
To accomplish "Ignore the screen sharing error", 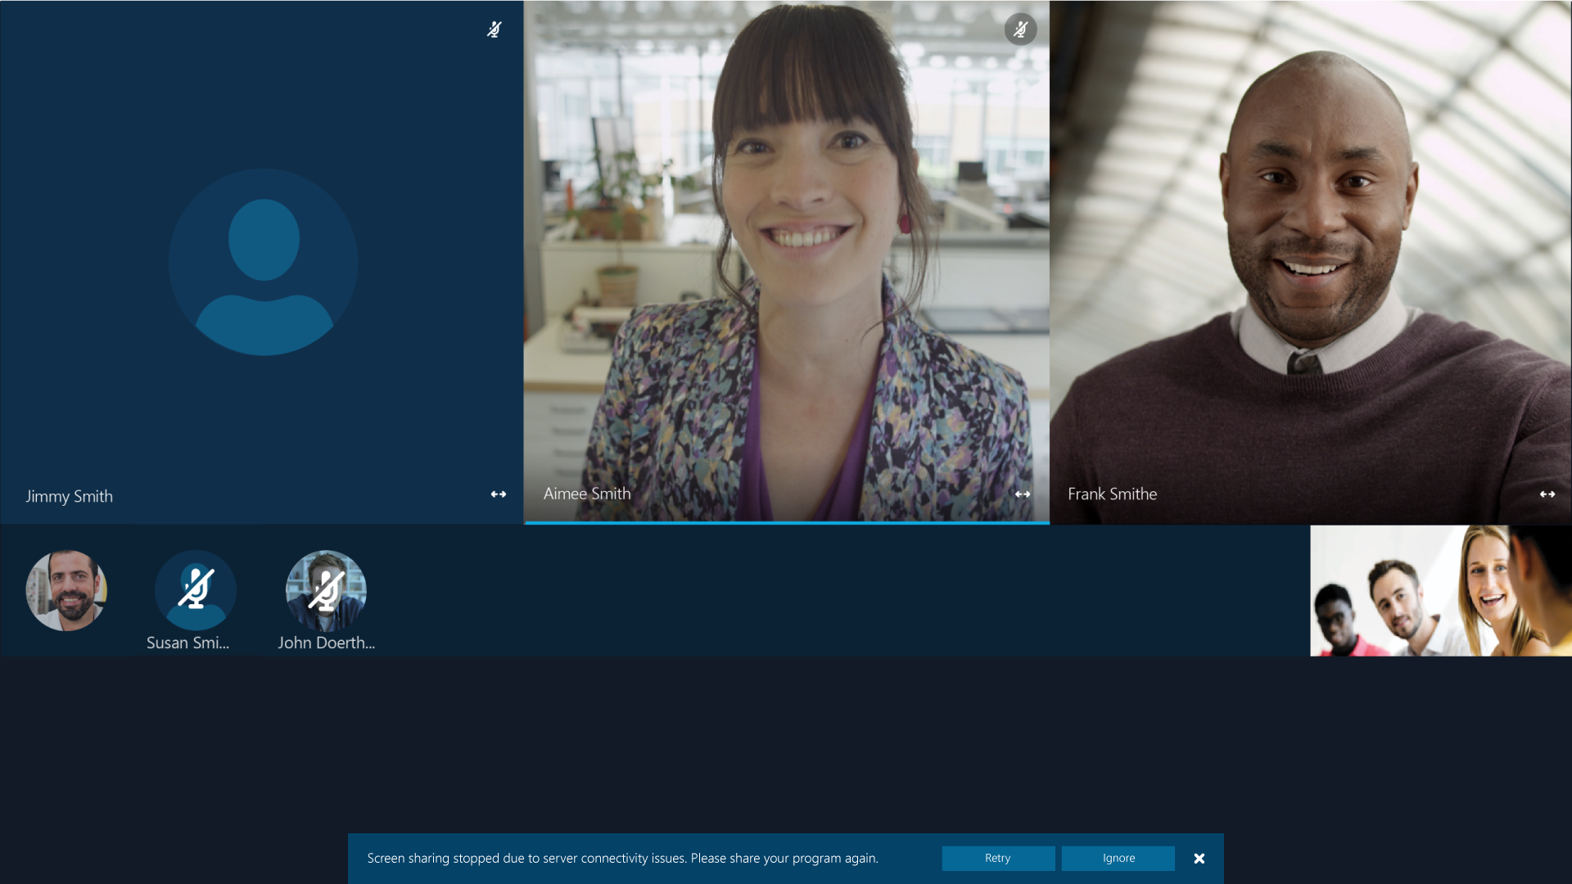I will tap(1118, 858).
